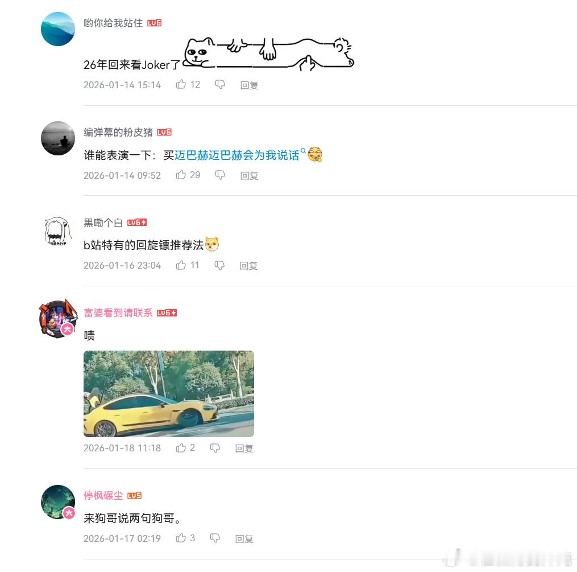The image size is (577, 572).
Task: Dislike the b站特有的回旋镖推荐法 comment
Action: point(219,265)
